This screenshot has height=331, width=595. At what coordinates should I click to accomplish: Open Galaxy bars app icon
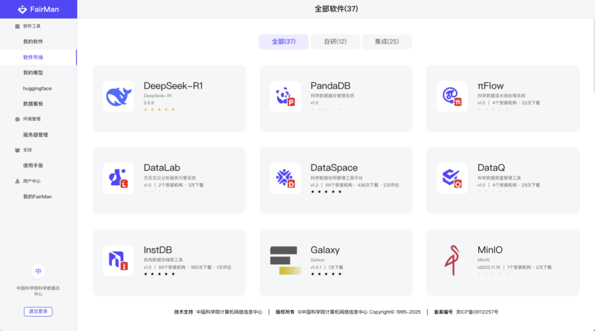285,261
